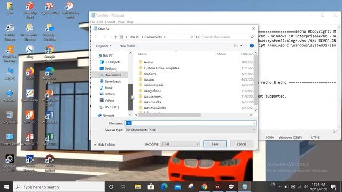Open Microsoft Store from the taskbar
This screenshot has height=192, width=342.
tap(151, 187)
